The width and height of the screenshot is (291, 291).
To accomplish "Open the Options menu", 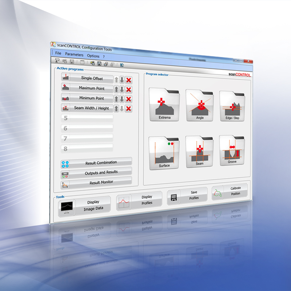I will click(93, 56).
